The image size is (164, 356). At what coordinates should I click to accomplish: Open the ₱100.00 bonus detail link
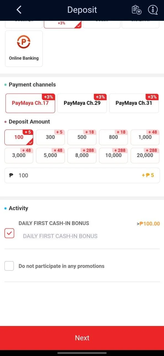point(148,224)
